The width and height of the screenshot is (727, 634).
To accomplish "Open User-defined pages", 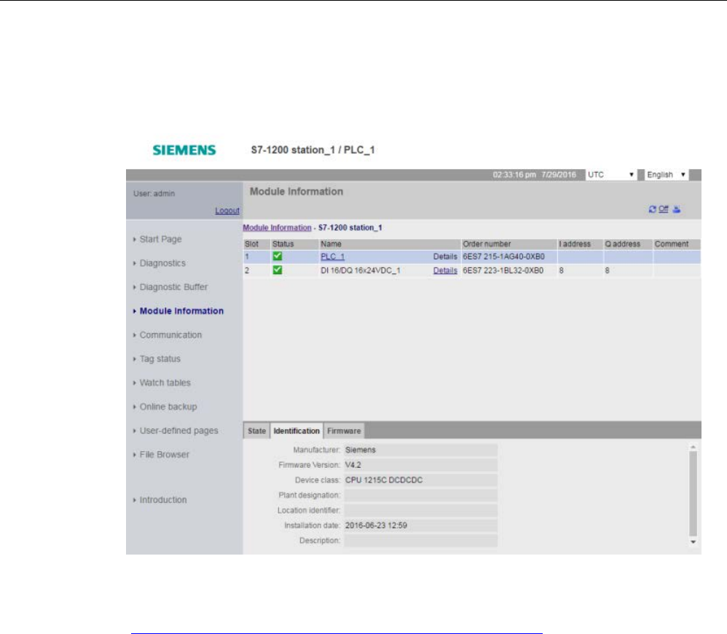I will (x=178, y=431).
